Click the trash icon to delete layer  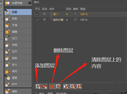[x=52, y=86]
